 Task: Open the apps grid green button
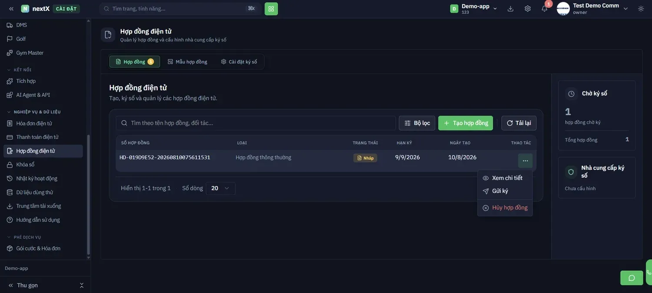pyautogui.click(x=271, y=9)
